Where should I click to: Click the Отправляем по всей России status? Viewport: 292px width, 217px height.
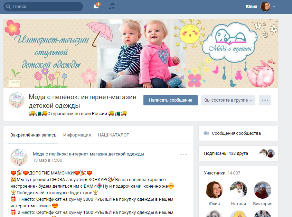pyautogui.click(x=78, y=113)
